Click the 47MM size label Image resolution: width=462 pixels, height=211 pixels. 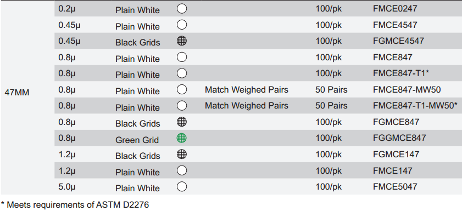pyautogui.click(x=17, y=93)
